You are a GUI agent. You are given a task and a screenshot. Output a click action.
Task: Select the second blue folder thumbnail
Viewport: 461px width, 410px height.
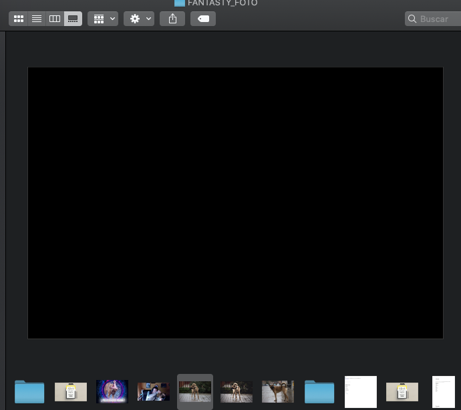(319, 391)
